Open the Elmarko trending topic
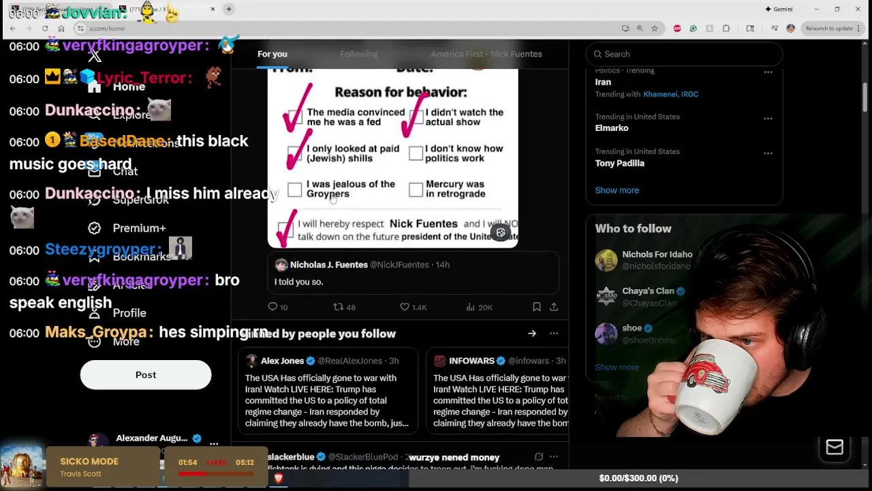Screen dimensions: 872x491 [612, 128]
